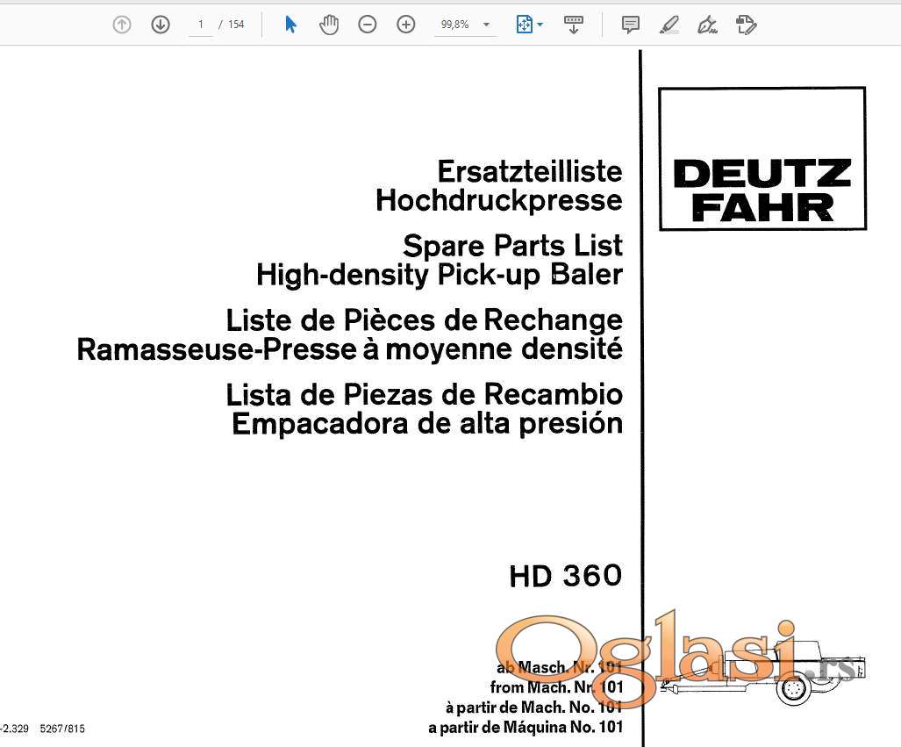Click the total page count "154"

pyautogui.click(x=236, y=25)
